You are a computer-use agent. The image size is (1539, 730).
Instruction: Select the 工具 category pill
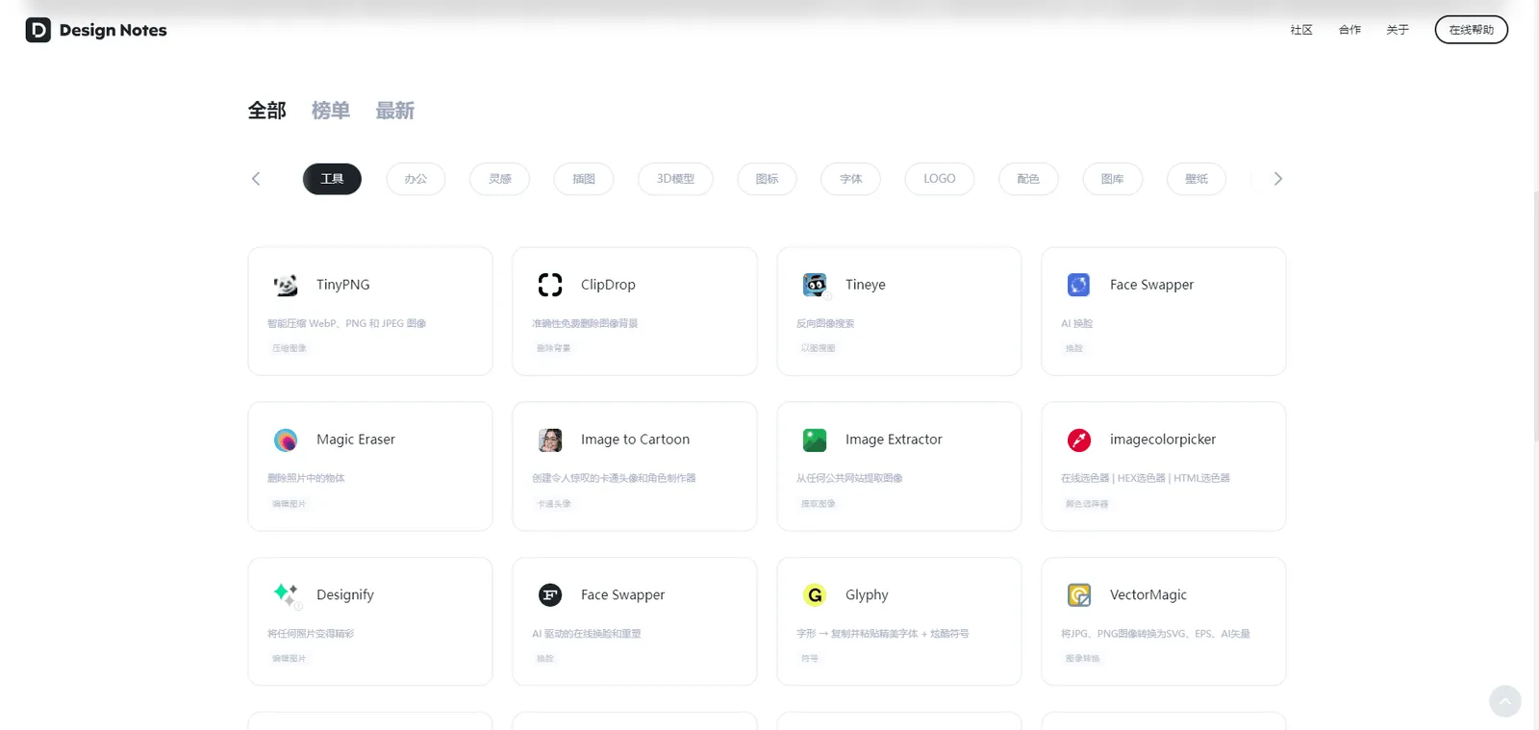(332, 179)
